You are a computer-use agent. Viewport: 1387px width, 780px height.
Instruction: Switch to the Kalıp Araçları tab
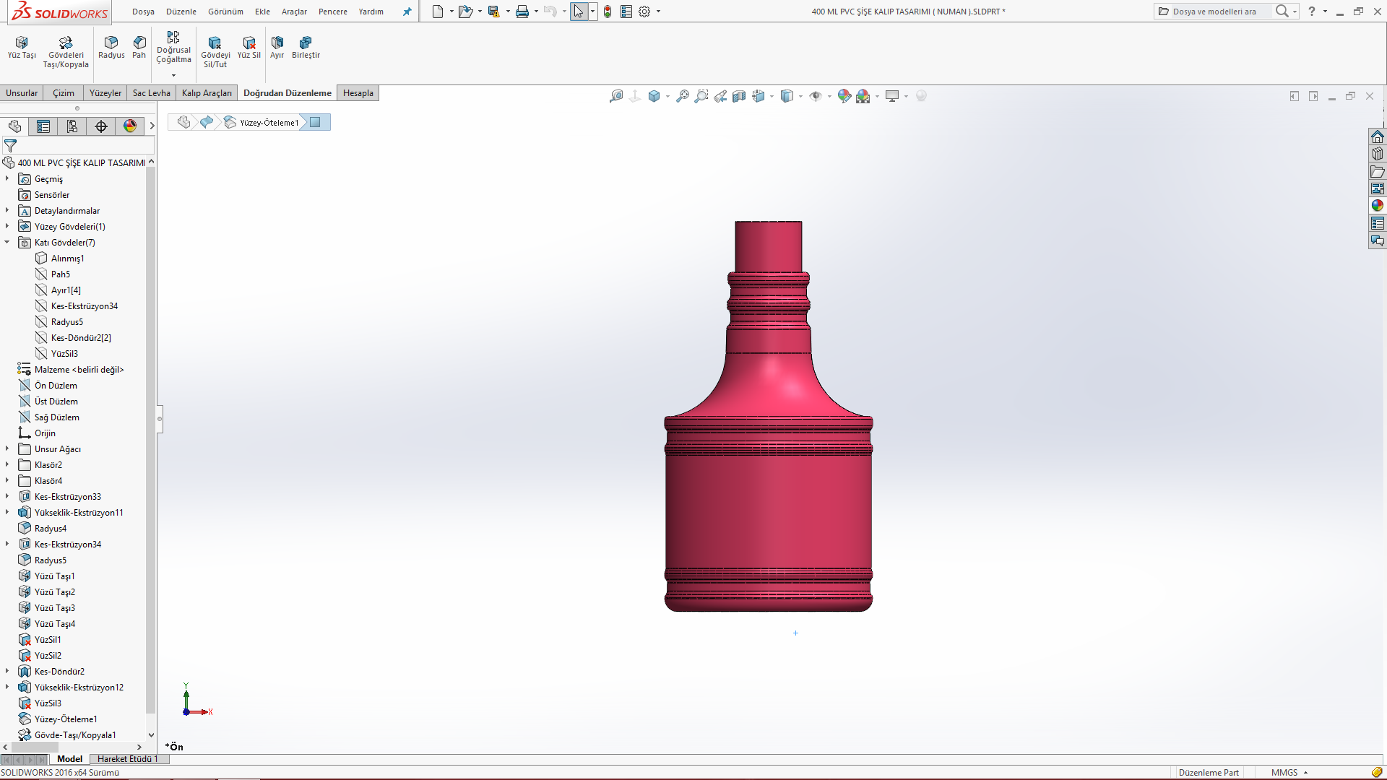[207, 93]
